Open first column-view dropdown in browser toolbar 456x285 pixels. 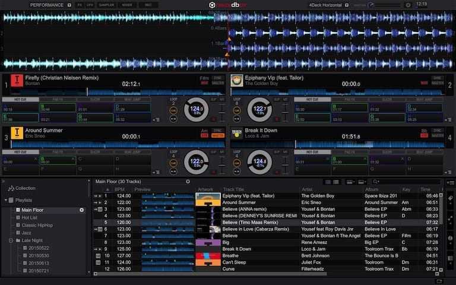coord(350,182)
